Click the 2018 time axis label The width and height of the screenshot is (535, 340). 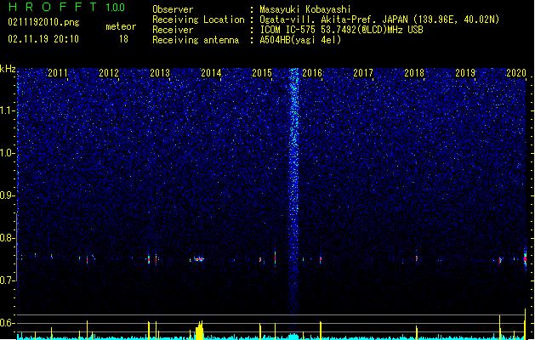point(414,73)
